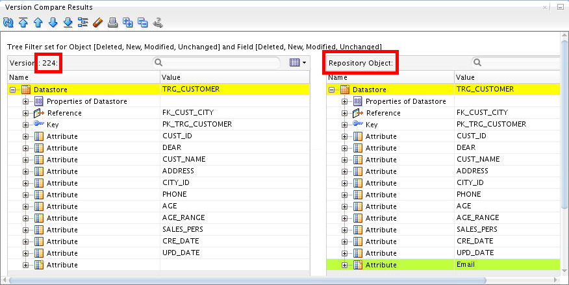This screenshot has width=569, height=285.
Task: Click the eraser reset filter icon
Action: pos(98,23)
